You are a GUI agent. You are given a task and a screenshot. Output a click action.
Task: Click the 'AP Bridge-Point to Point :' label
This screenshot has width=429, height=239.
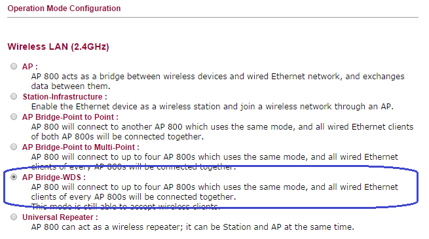(70, 117)
